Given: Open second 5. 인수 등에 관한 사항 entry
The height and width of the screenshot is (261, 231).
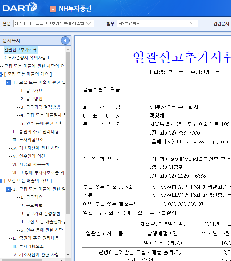Looking at the screenshot, I should (x=42, y=230).
